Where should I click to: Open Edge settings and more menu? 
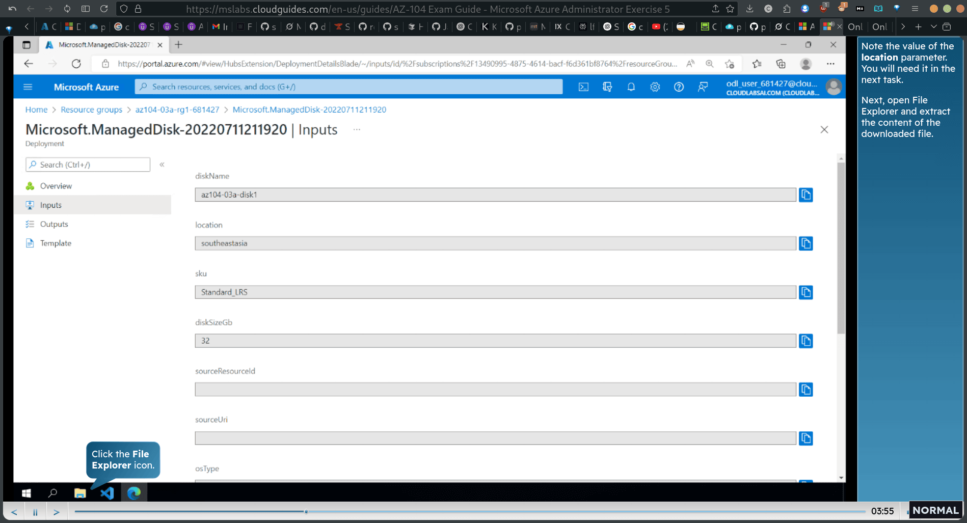pos(830,64)
